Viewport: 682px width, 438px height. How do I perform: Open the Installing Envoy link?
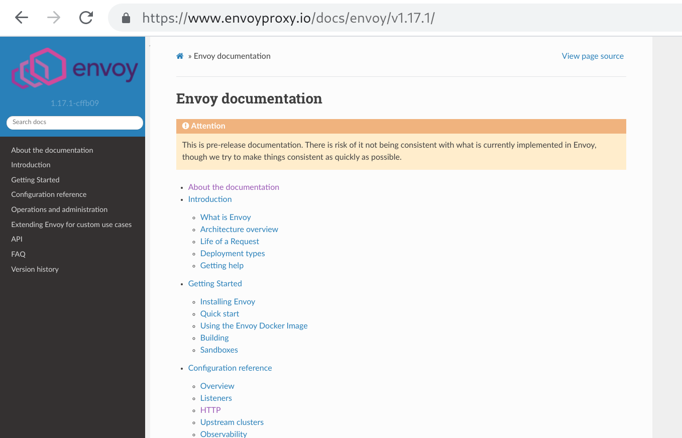point(228,301)
